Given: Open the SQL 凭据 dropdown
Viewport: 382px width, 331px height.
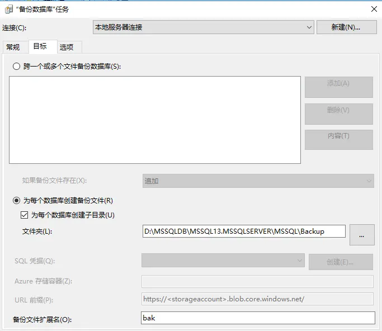Looking at the screenshot, I should pos(223,261).
